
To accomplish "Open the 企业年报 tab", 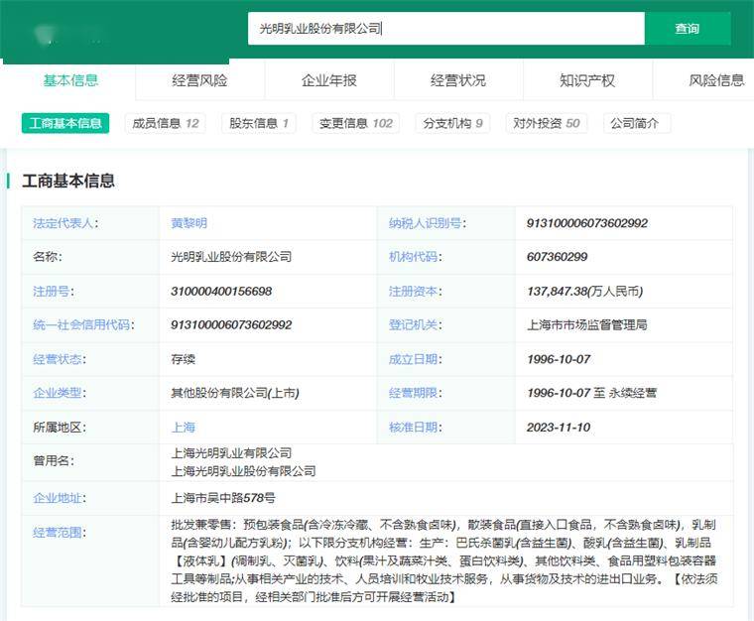I will point(329,80).
